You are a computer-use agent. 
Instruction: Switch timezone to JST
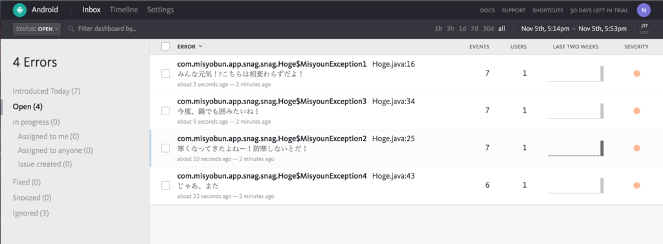pyautogui.click(x=644, y=26)
